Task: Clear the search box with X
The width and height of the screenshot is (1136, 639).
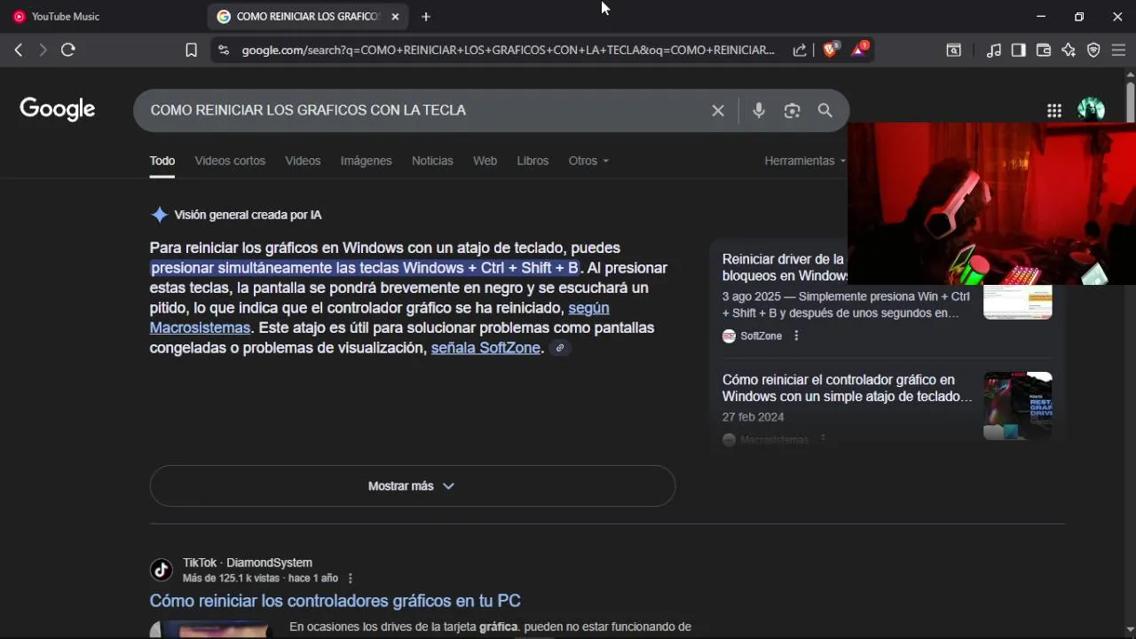Action: [x=718, y=111]
